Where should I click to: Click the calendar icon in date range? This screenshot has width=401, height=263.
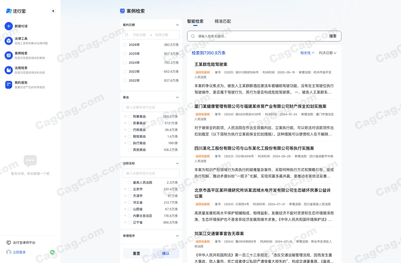pyautogui.click(x=127, y=35)
